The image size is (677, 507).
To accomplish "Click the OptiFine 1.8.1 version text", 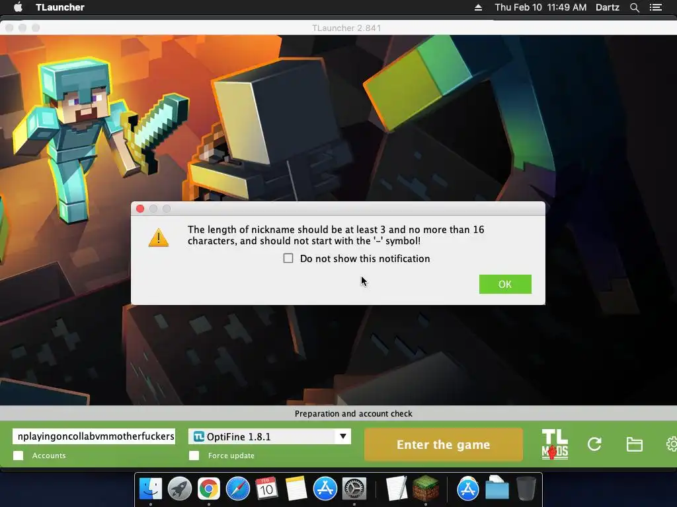I will tap(238, 437).
